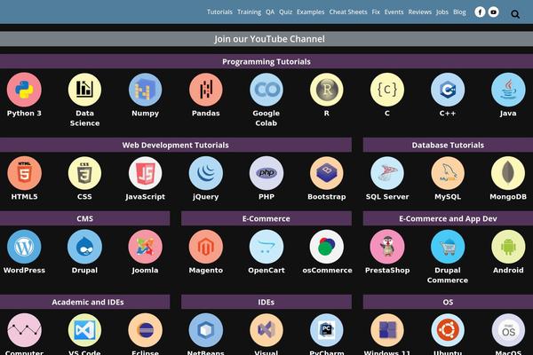Select the Events menu item
This screenshot has height=355, width=533.
tap(394, 12)
